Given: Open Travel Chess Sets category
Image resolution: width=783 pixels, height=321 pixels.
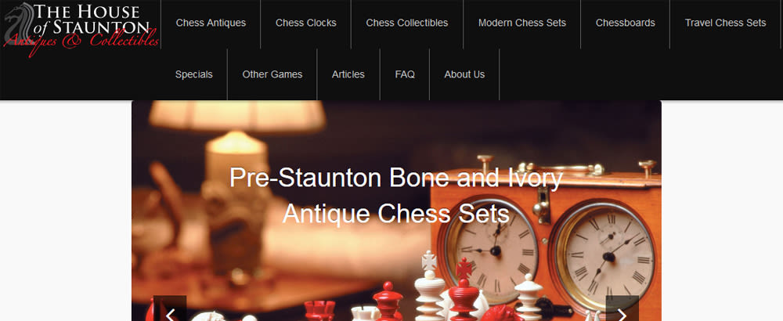Looking at the screenshot, I should (x=726, y=23).
